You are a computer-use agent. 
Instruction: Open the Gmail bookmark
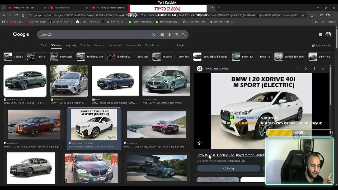pos(94,22)
